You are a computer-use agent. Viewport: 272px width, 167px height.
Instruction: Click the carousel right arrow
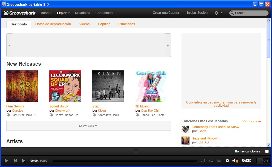pos(168,45)
